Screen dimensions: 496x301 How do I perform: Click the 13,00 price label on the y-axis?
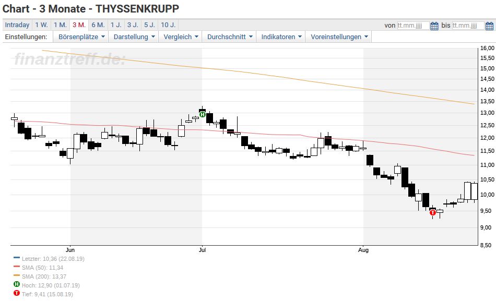coord(487,113)
